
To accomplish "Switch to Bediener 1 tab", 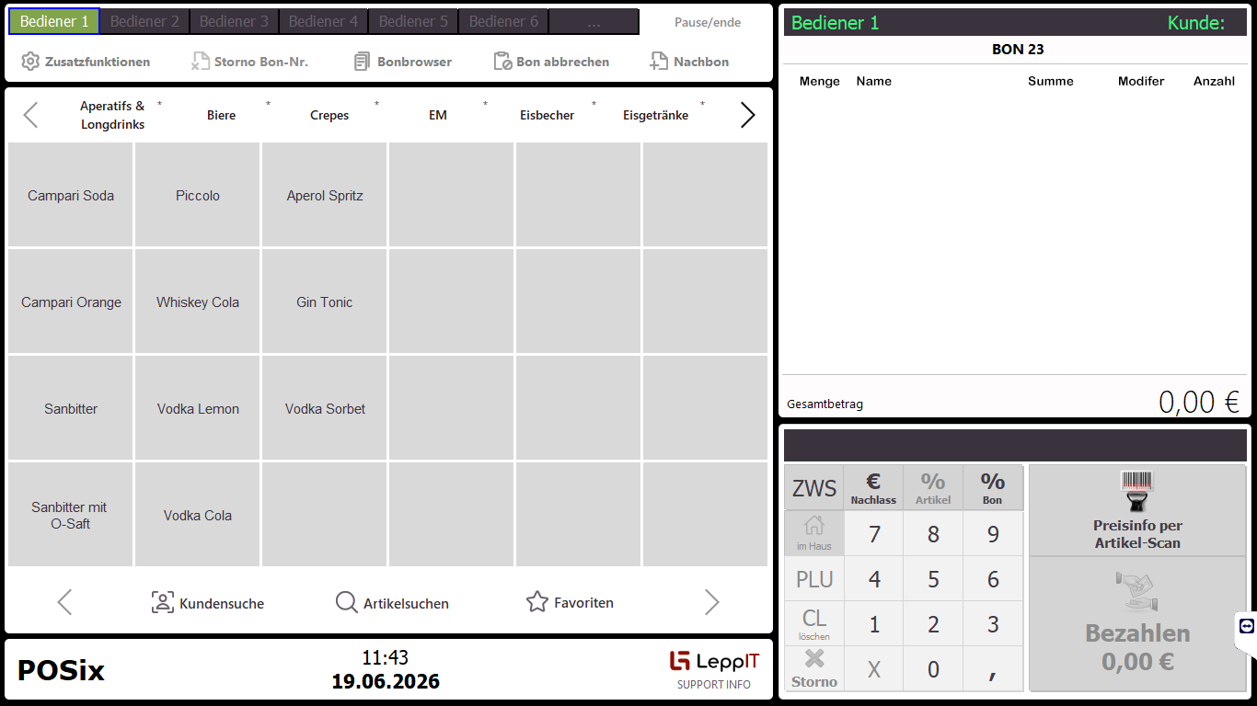I will pyautogui.click(x=54, y=21).
